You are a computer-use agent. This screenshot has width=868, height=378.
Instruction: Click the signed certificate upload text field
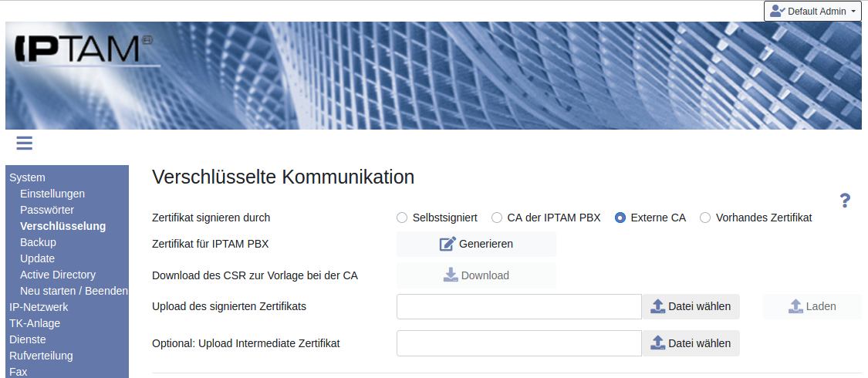tap(518, 306)
